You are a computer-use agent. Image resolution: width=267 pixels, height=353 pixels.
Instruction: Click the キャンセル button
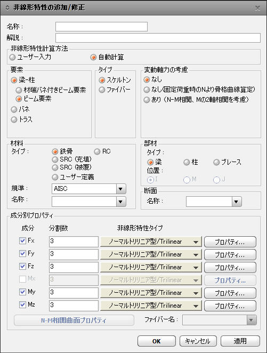(x=198, y=341)
